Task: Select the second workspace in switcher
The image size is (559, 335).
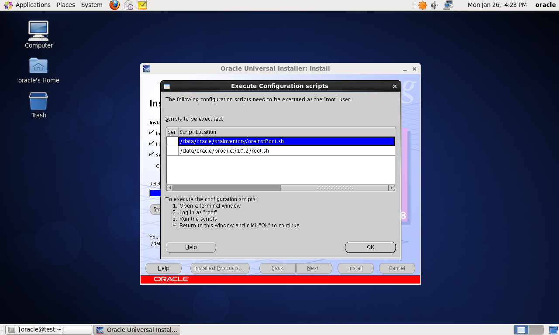Action: tap(536, 330)
